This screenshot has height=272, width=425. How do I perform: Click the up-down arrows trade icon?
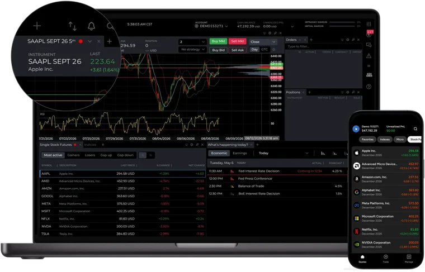tap(72, 26)
